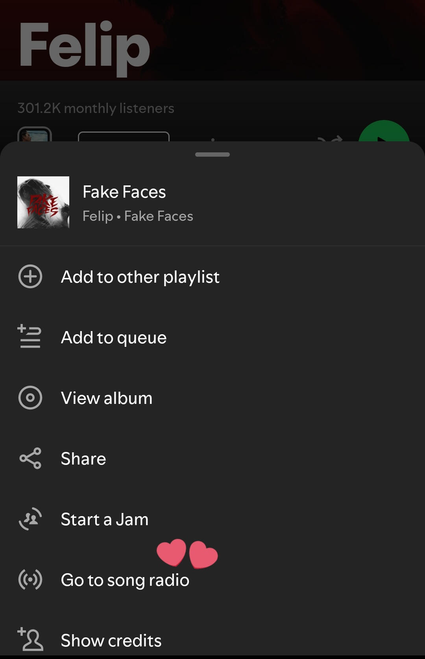Viewport: 425px width, 659px height.
Task: Select the Add to other playlist option
Action: (x=140, y=277)
